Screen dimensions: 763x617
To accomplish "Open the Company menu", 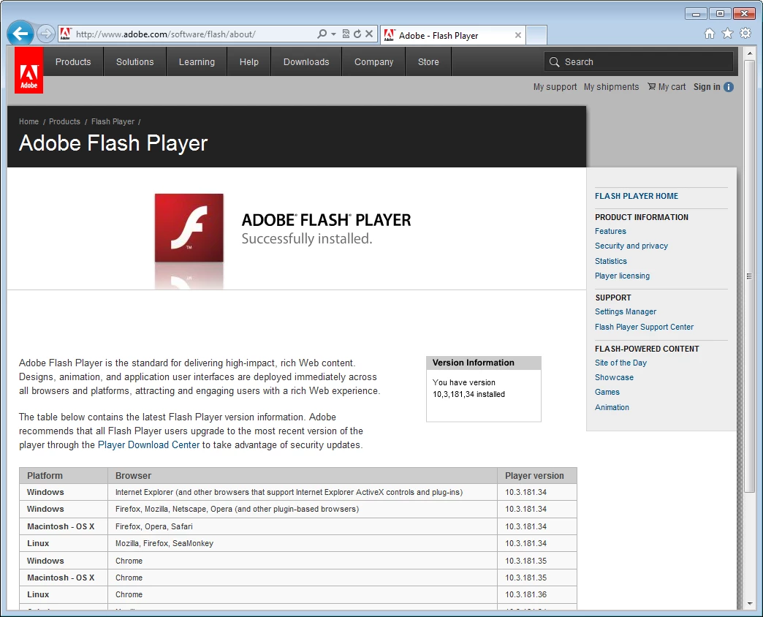I will (373, 62).
